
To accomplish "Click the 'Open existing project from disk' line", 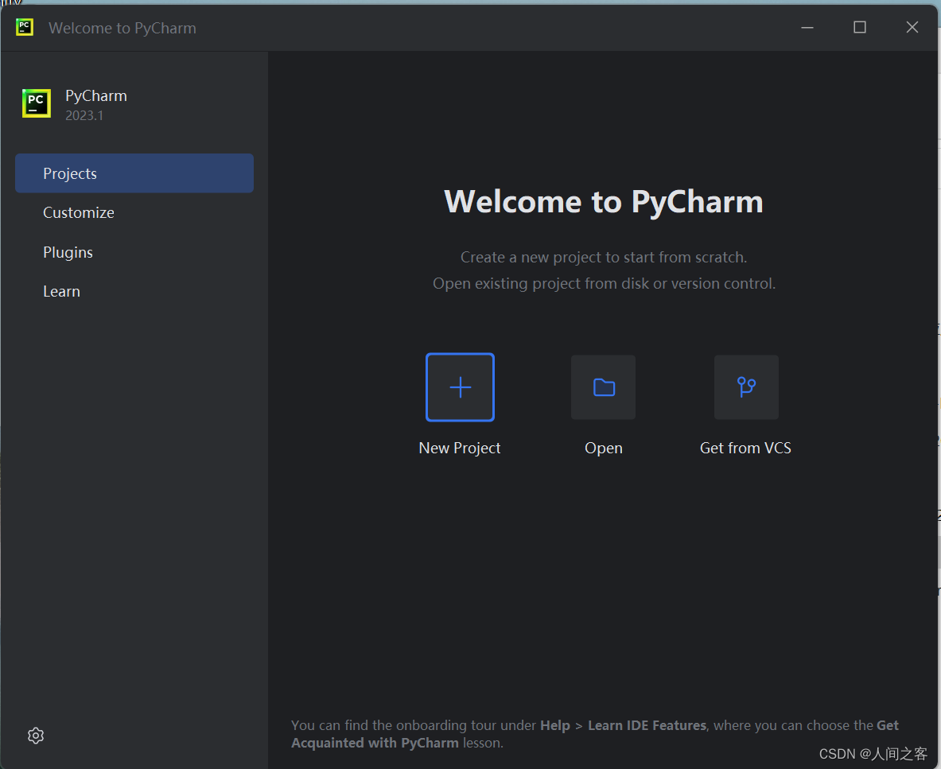I will [x=605, y=284].
